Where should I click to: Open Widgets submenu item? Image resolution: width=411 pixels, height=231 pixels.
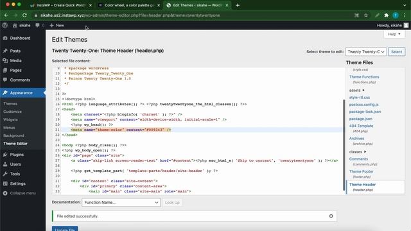click(10, 120)
